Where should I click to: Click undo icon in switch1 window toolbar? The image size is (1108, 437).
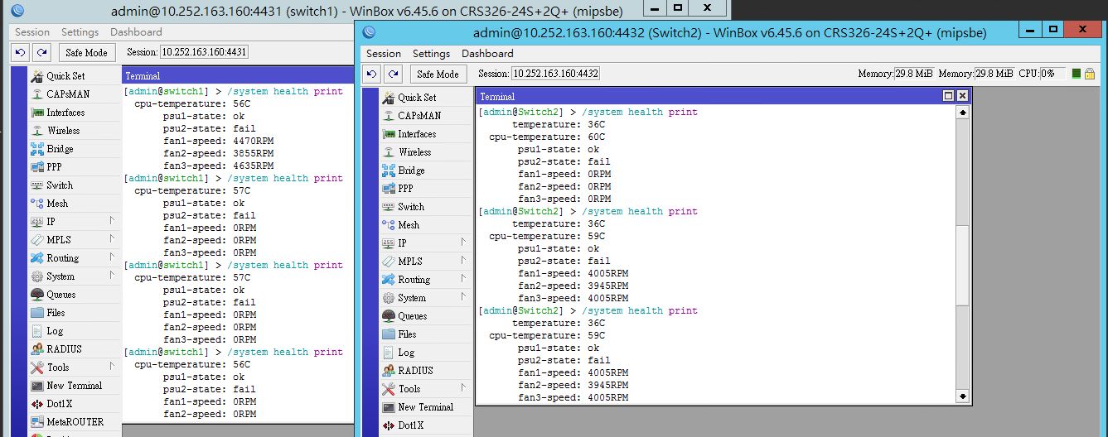click(x=21, y=52)
